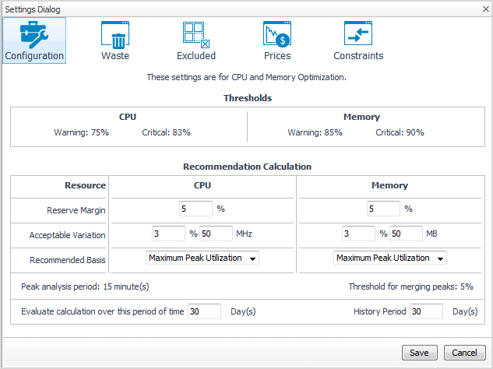Focus the CPU Acceptable Variation MHz field
The height and width of the screenshot is (369, 493).
point(216,234)
